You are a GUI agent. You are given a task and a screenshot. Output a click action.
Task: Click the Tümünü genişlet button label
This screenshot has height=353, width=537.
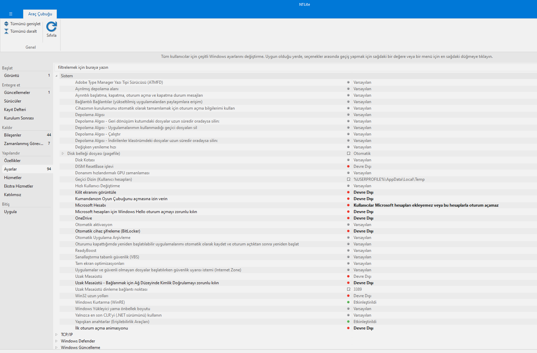(25, 24)
